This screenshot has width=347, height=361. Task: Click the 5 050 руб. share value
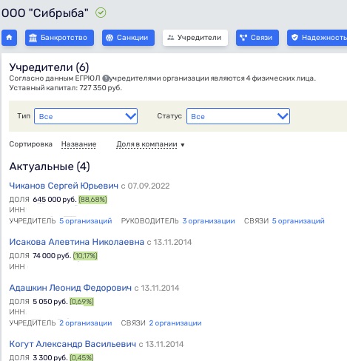pos(50,301)
